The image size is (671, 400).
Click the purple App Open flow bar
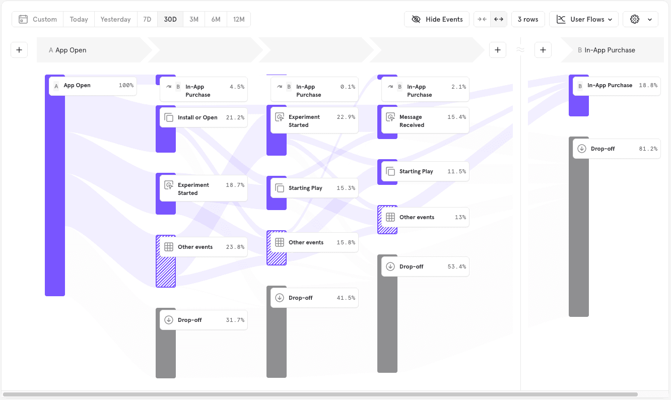tap(55, 202)
